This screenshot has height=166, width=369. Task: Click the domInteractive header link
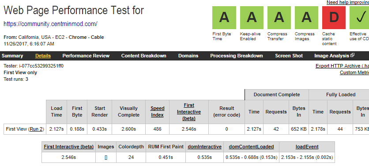coord(204,147)
